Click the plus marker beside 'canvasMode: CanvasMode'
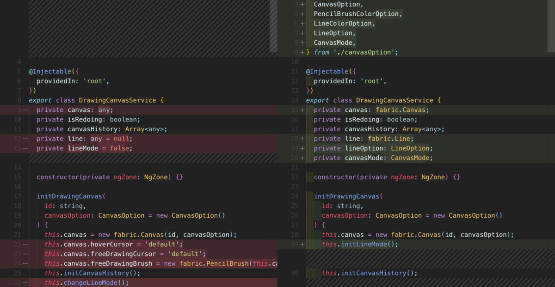The image size is (555, 287). pos(302,158)
